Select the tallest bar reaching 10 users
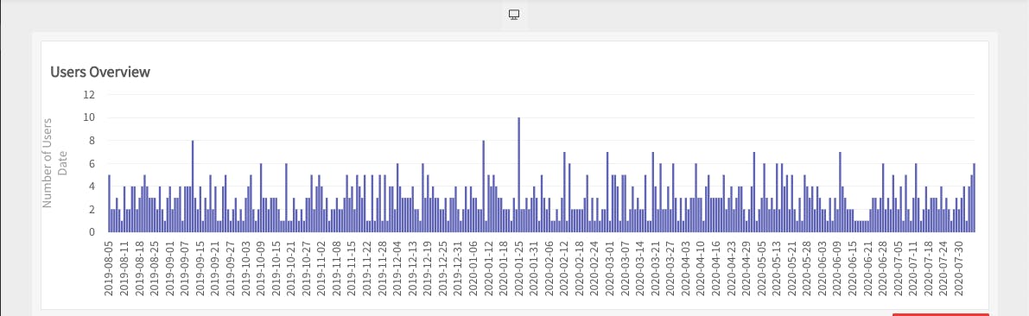This screenshot has width=1029, height=316. pos(518,174)
